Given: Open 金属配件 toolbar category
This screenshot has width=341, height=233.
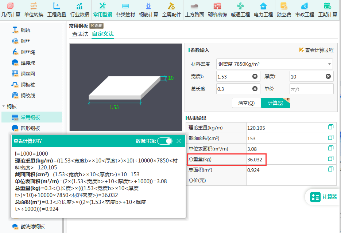Looking at the screenshot, I should [x=171, y=10].
